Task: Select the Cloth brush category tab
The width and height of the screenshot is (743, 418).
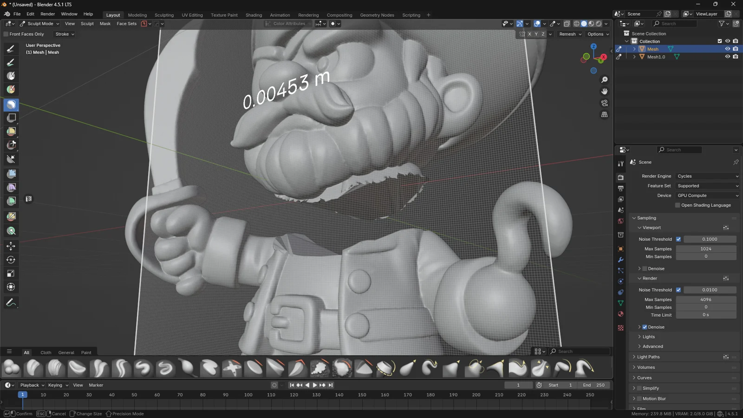Action: tap(46, 353)
